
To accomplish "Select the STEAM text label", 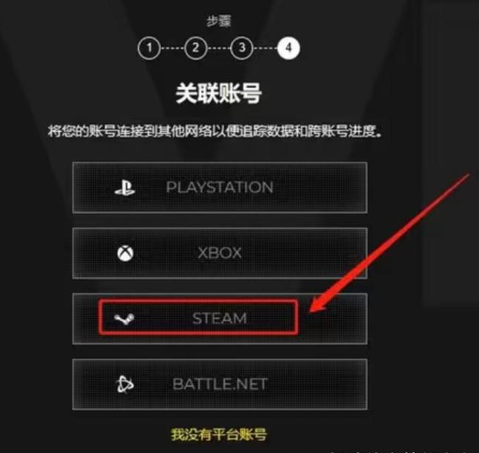I will coord(219,318).
